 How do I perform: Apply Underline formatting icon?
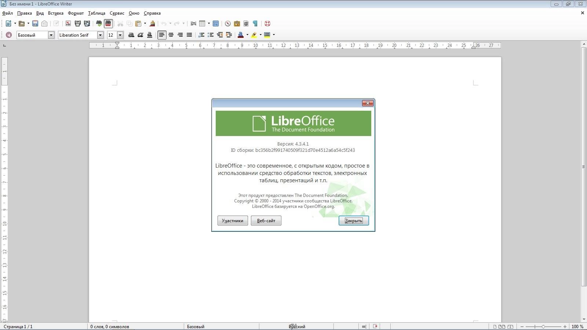point(149,35)
